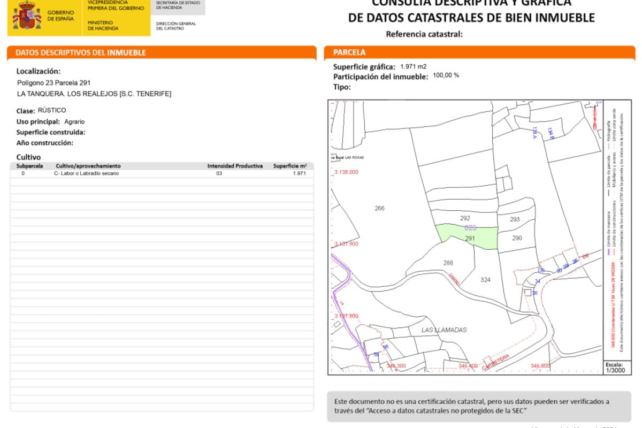Click 'Participación del inmueble:' label

[381, 77]
